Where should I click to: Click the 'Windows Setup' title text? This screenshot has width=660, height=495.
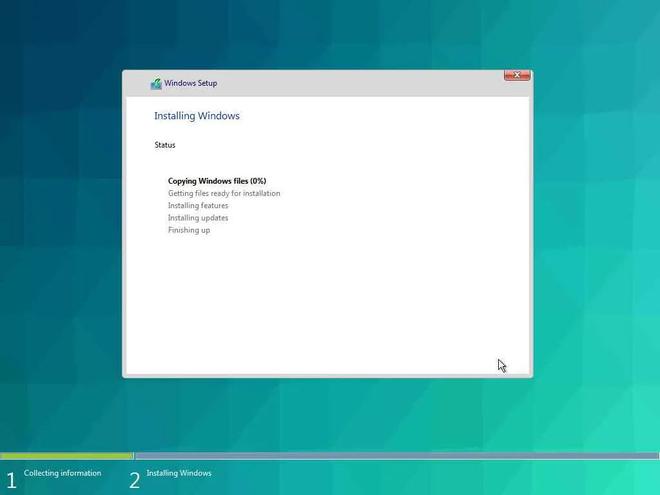(191, 83)
